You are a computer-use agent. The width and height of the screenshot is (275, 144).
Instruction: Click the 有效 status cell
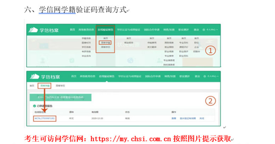[x=127, y=118]
